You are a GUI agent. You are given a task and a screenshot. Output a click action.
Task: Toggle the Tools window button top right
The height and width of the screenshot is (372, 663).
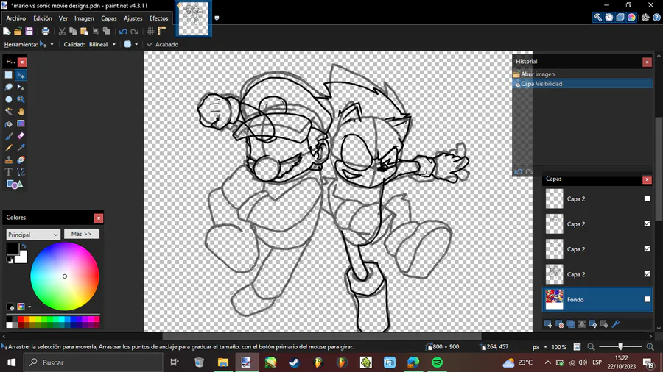tap(597, 18)
